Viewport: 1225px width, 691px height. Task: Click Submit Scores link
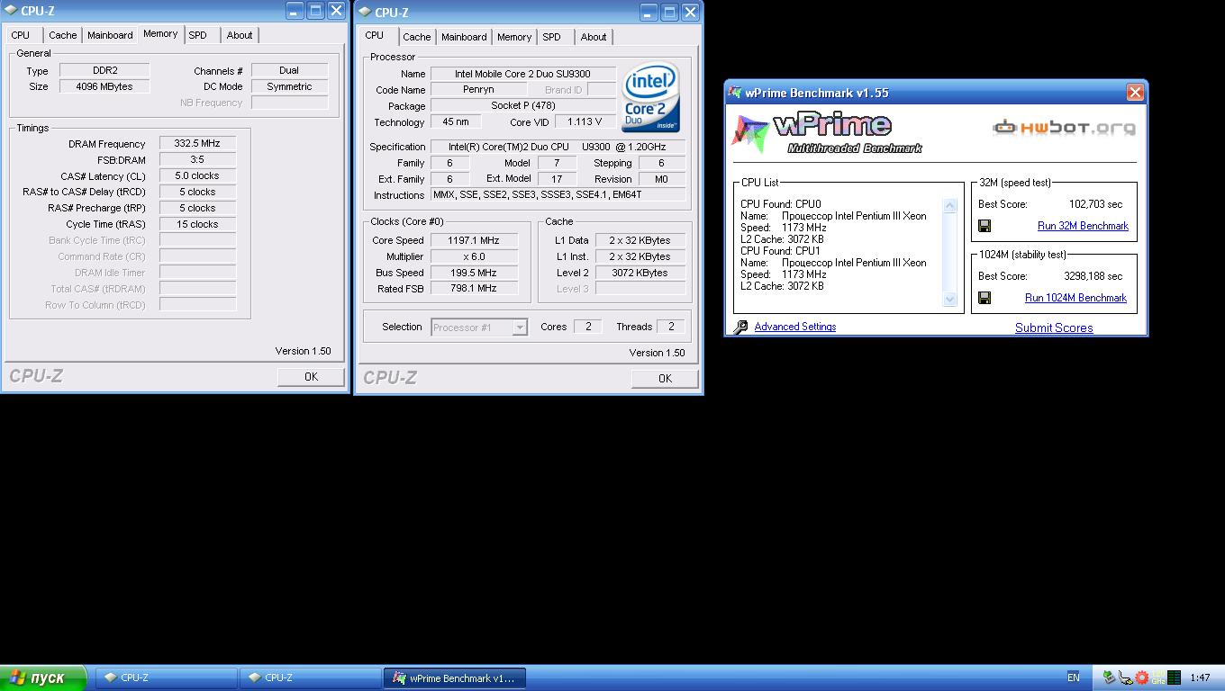(x=1054, y=328)
